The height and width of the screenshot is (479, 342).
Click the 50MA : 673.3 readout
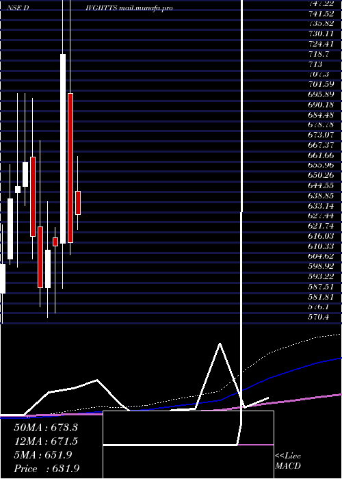tap(46, 428)
